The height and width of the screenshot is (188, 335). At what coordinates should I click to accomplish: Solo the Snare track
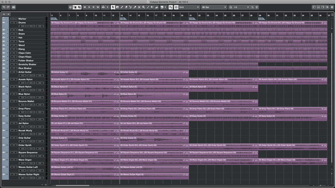(x=15, y=34)
